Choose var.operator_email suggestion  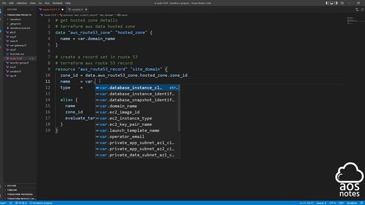(137, 137)
